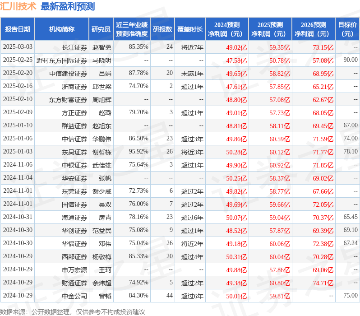Click the 87.78% accuracy value
Screen dimensions: 360x316
tap(138, 73)
